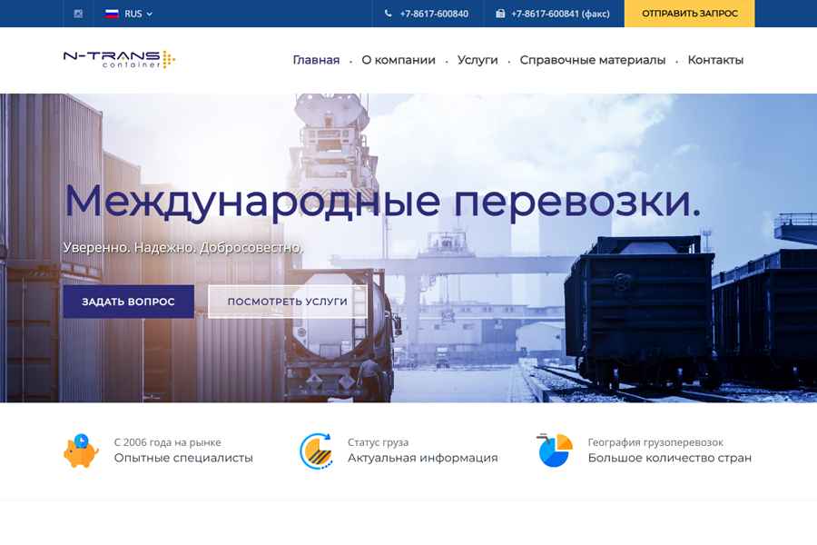The height and width of the screenshot is (545, 817).
Task: Click the circular cargo status icon
Action: 317,450
